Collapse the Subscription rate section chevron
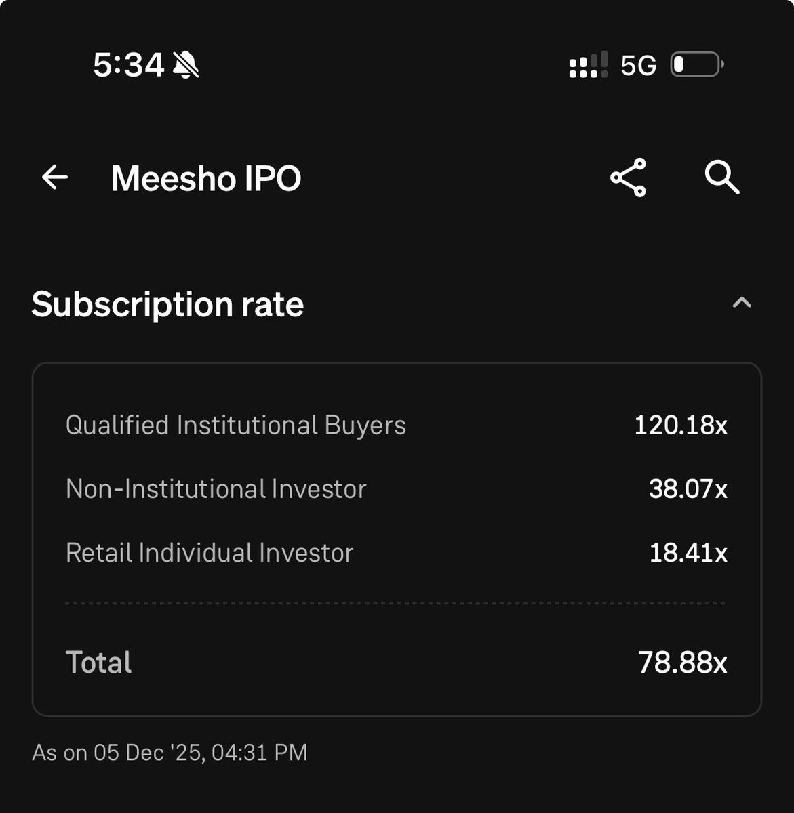794x813 pixels. pos(742,303)
